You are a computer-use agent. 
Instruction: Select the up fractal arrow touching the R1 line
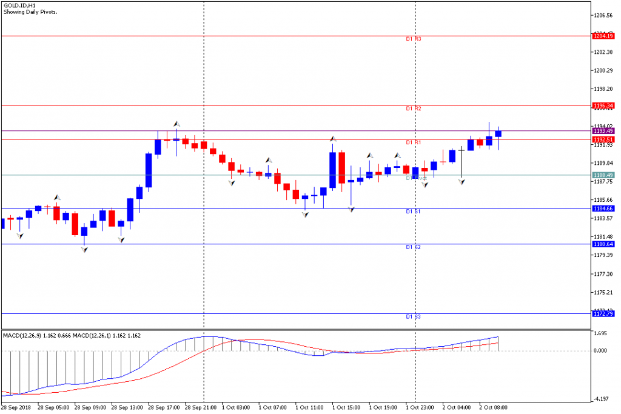pyautogui.click(x=333, y=139)
